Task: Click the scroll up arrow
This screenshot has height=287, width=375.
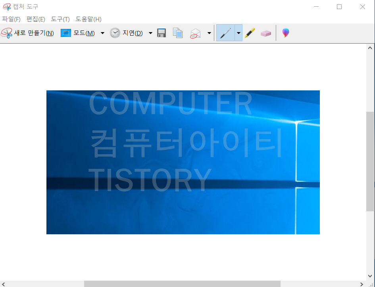Action: click(x=370, y=48)
